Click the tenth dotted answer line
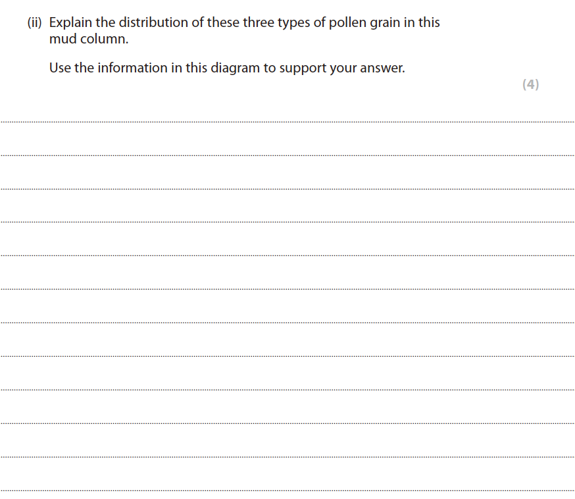Image resolution: width=575 pixels, height=499 pixels. [x=287, y=423]
